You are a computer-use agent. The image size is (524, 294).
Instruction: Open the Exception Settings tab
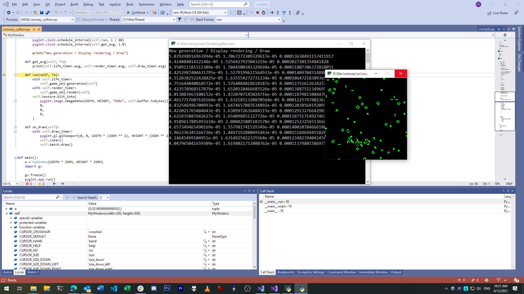click(311, 272)
